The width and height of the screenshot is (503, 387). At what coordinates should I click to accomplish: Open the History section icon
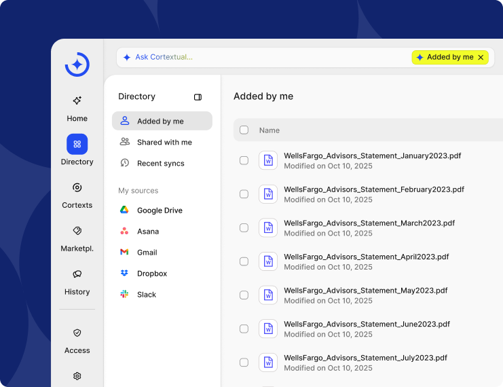pyautogui.click(x=77, y=274)
